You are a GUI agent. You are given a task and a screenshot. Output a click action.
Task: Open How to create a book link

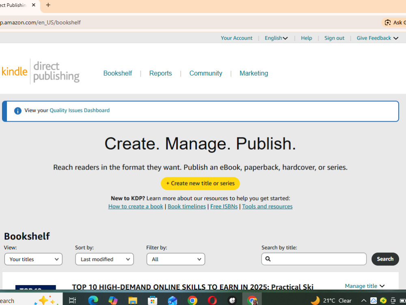pyautogui.click(x=136, y=207)
